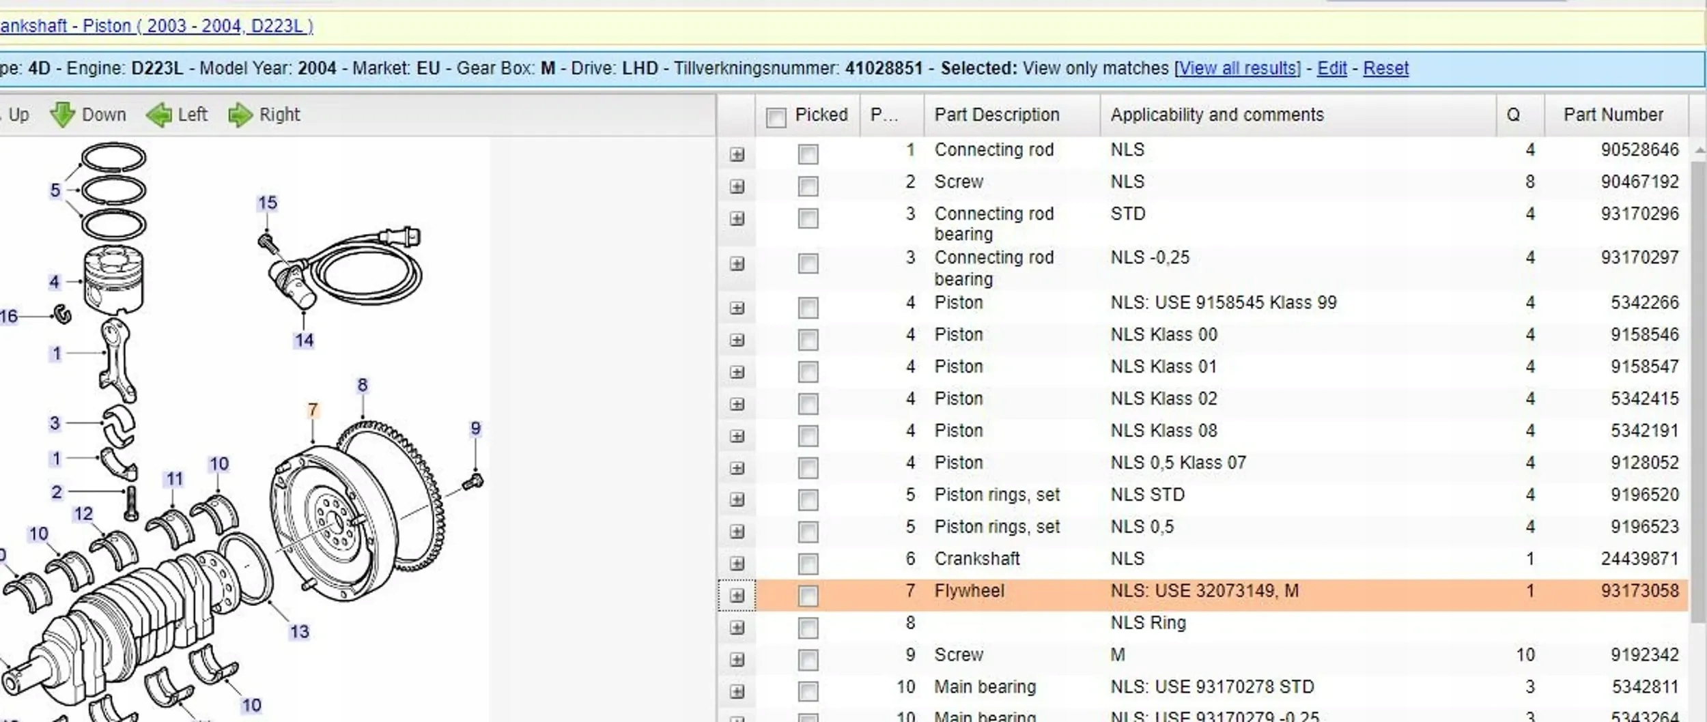Check the Picked box for Screw 90467192
The height and width of the screenshot is (722, 1707).
click(808, 186)
